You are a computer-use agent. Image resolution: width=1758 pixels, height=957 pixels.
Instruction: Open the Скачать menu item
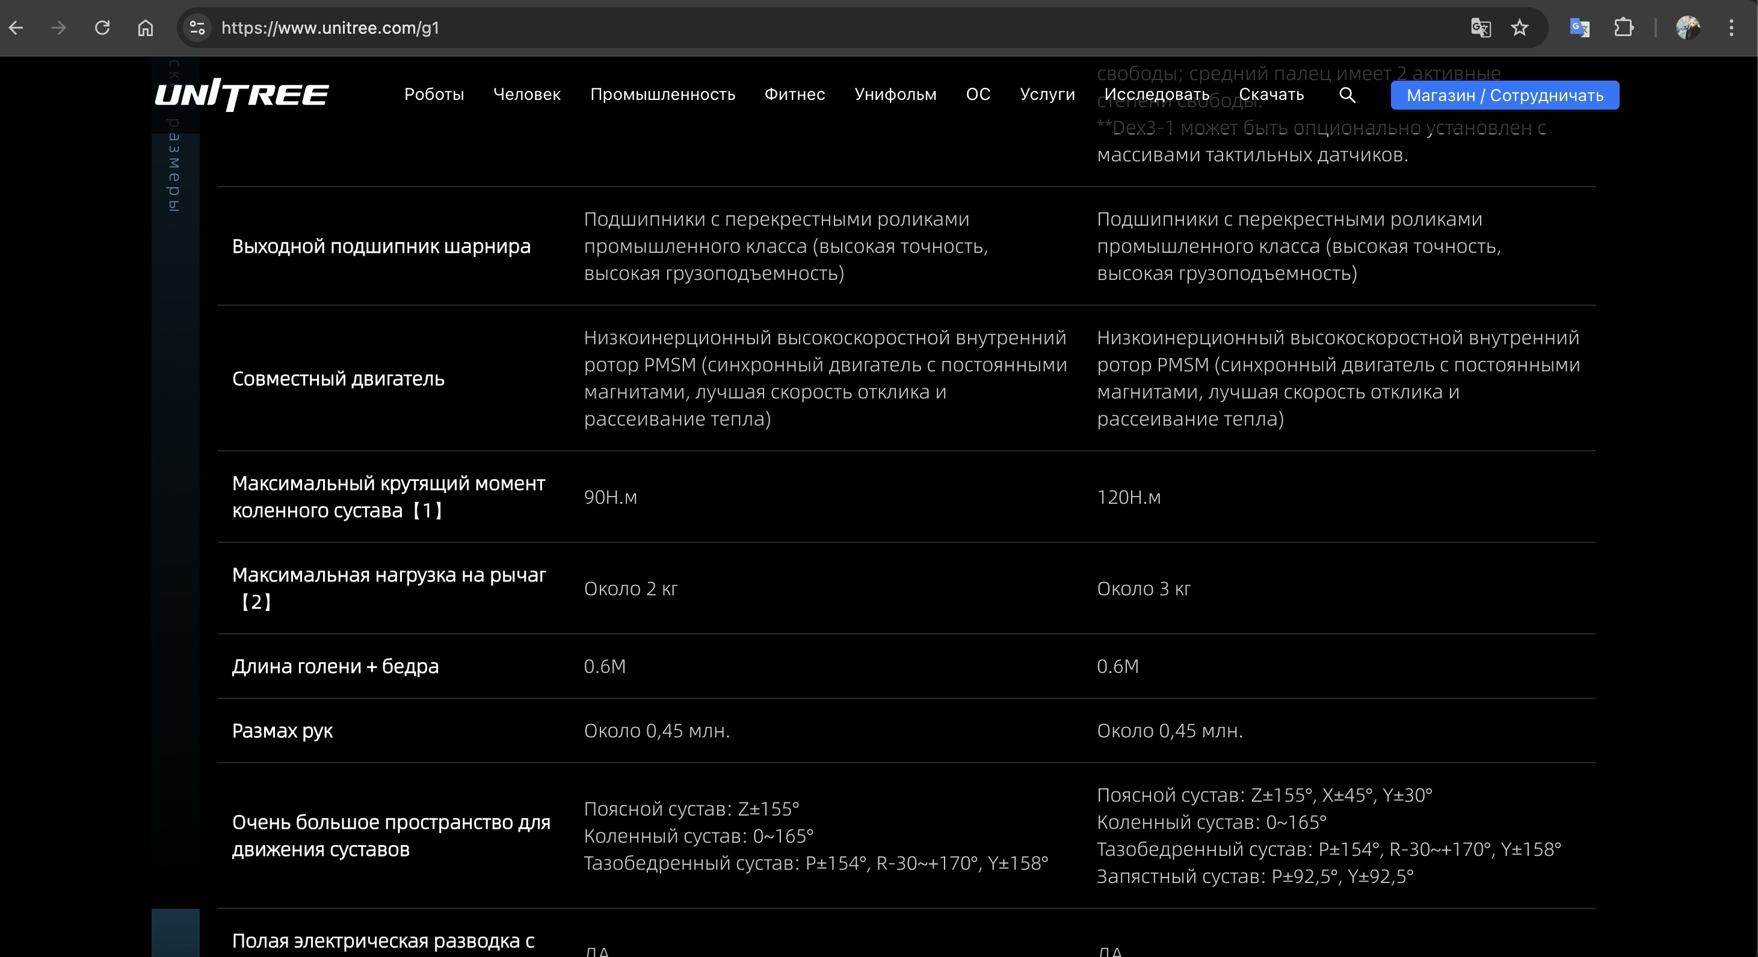click(1271, 94)
